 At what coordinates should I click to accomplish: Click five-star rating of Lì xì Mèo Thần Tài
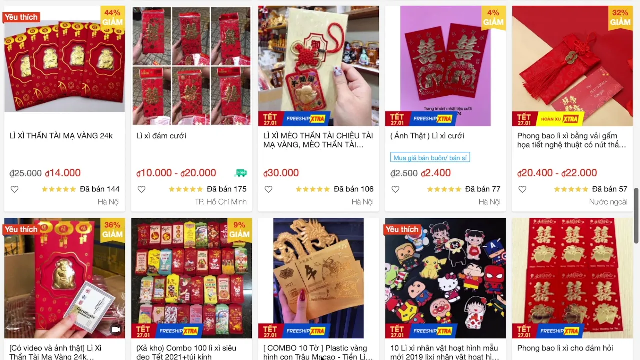312,189
